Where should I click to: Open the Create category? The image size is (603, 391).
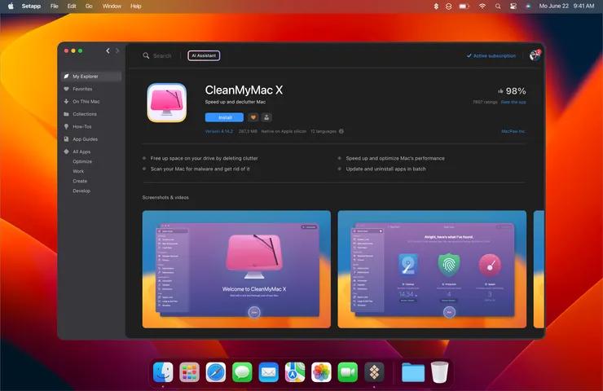click(80, 181)
